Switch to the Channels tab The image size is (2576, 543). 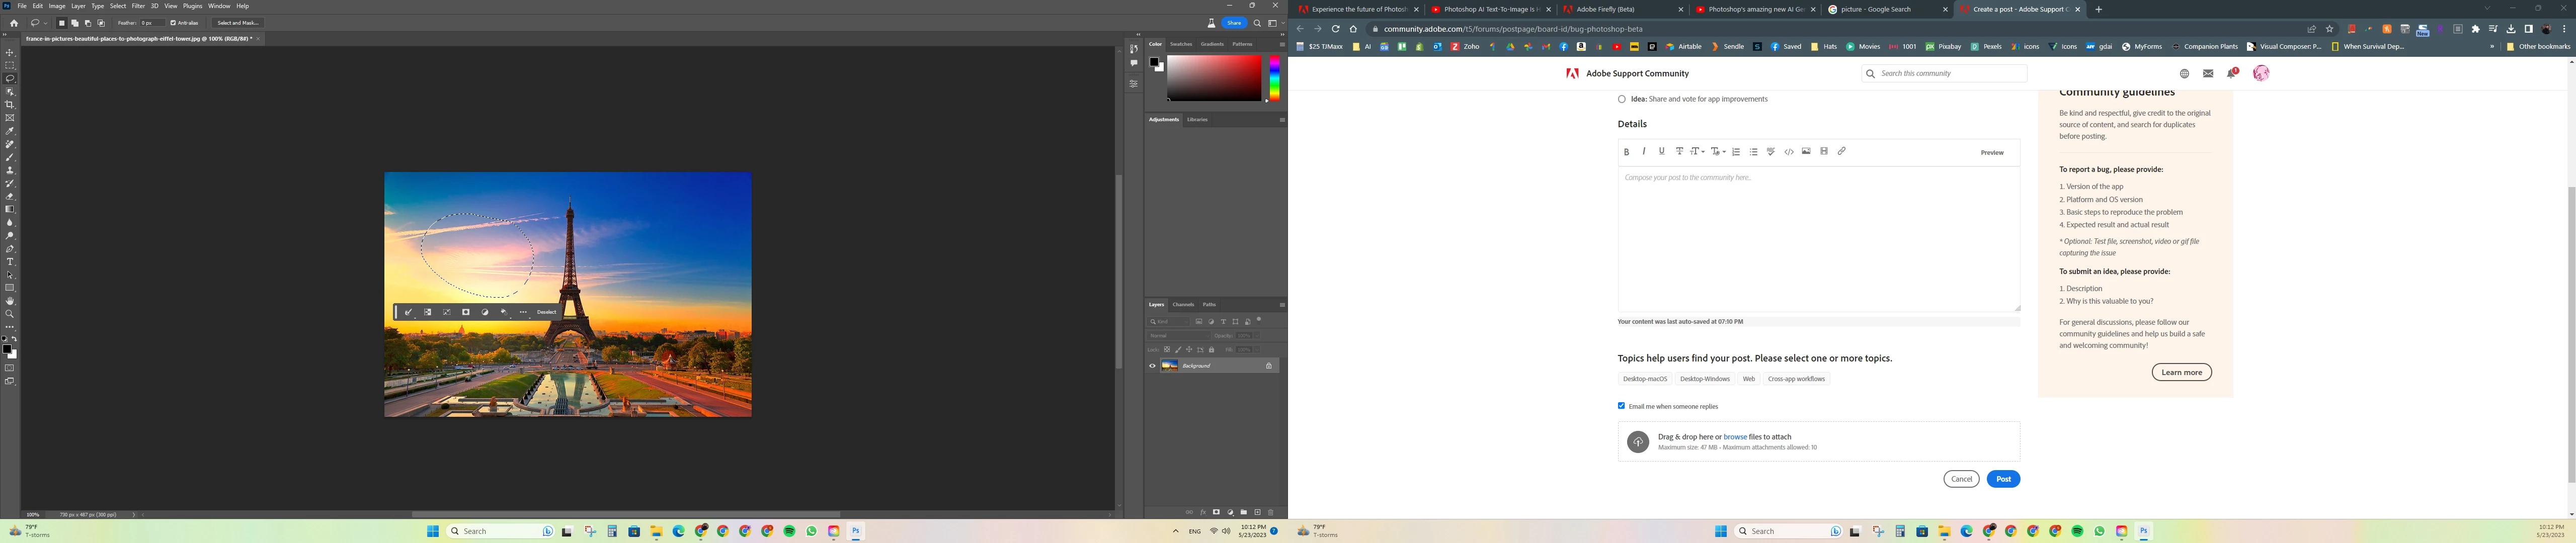pos(1183,305)
